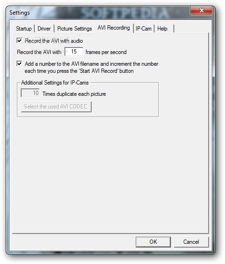This screenshot has width=225, height=264.
Task: Go to the Picture Settings tab
Action: 75,29
